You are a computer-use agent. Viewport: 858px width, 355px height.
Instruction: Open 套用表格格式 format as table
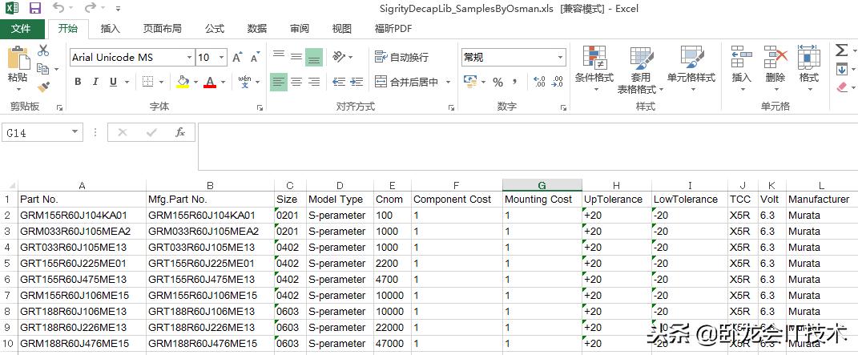640,70
